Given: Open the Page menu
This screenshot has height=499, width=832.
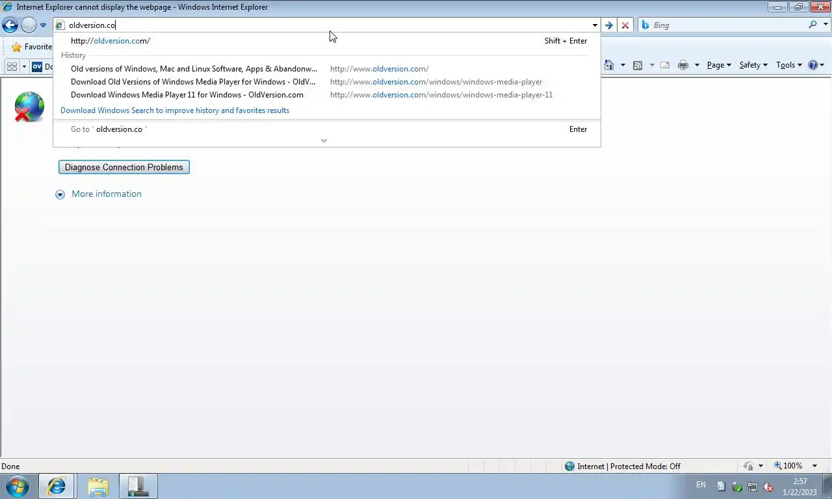Looking at the screenshot, I should 719,65.
